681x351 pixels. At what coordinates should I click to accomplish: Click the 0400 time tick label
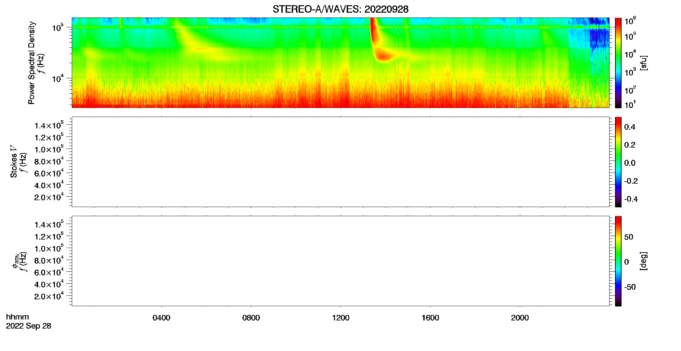tap(161, 318)
